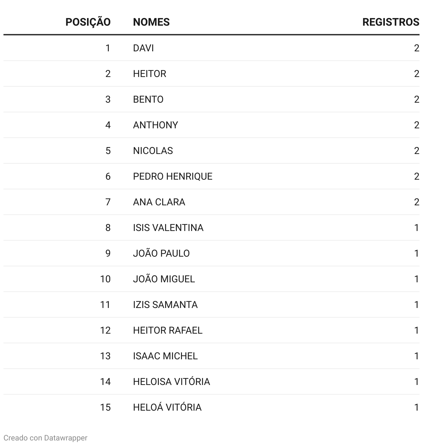Click the IZIS SAMANTA name cell

click(165, 305)
